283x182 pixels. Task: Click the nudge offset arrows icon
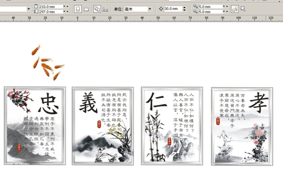pos(161,8)
